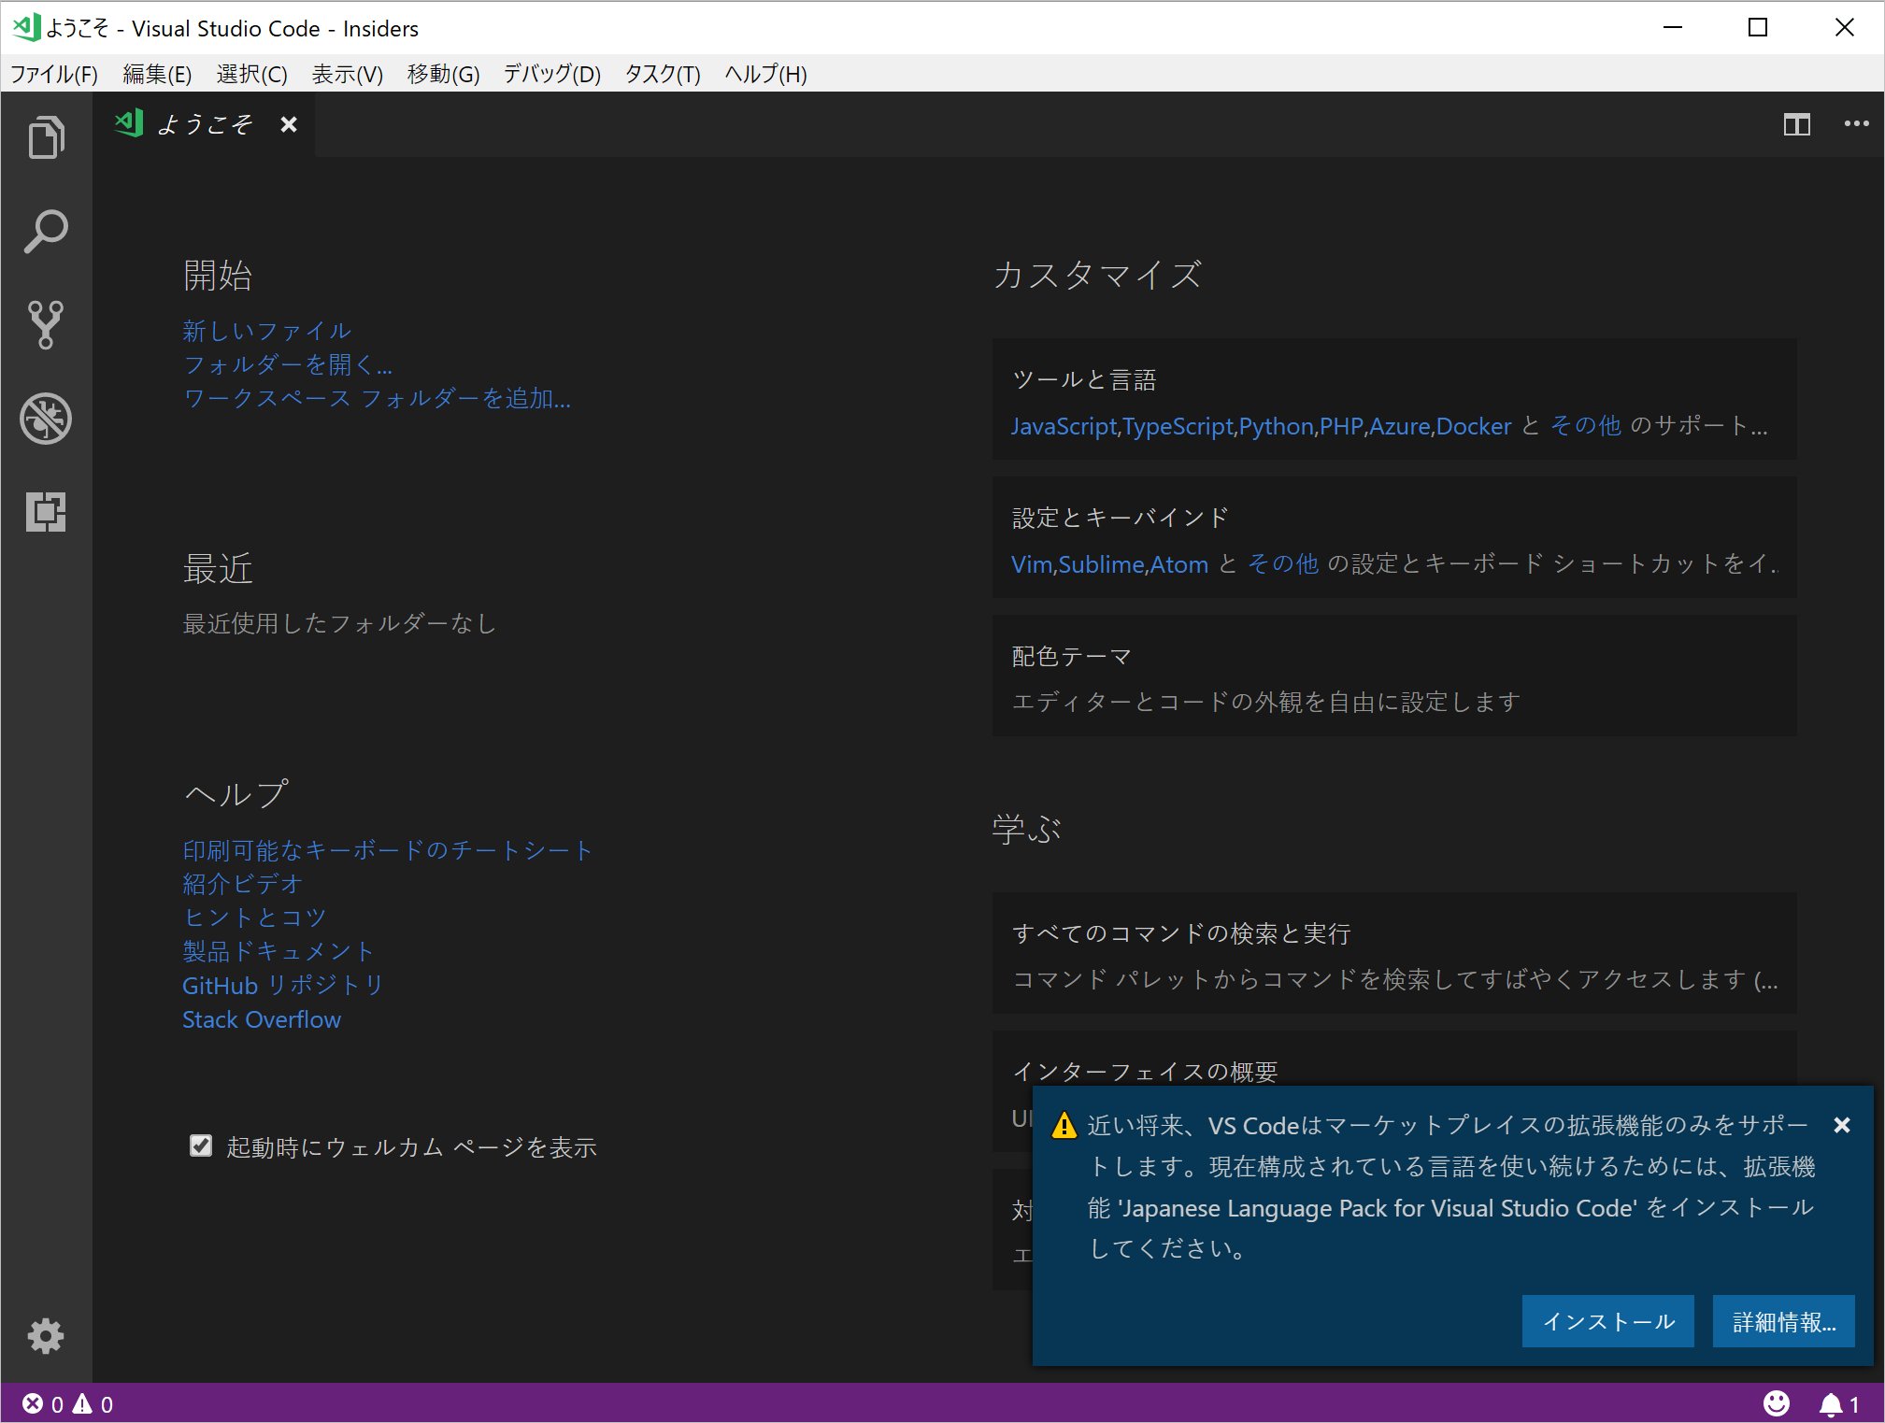1885x1423 pixels.
Task: Click 最近使用したフォルダーなし text
Action: pos(339,624)
